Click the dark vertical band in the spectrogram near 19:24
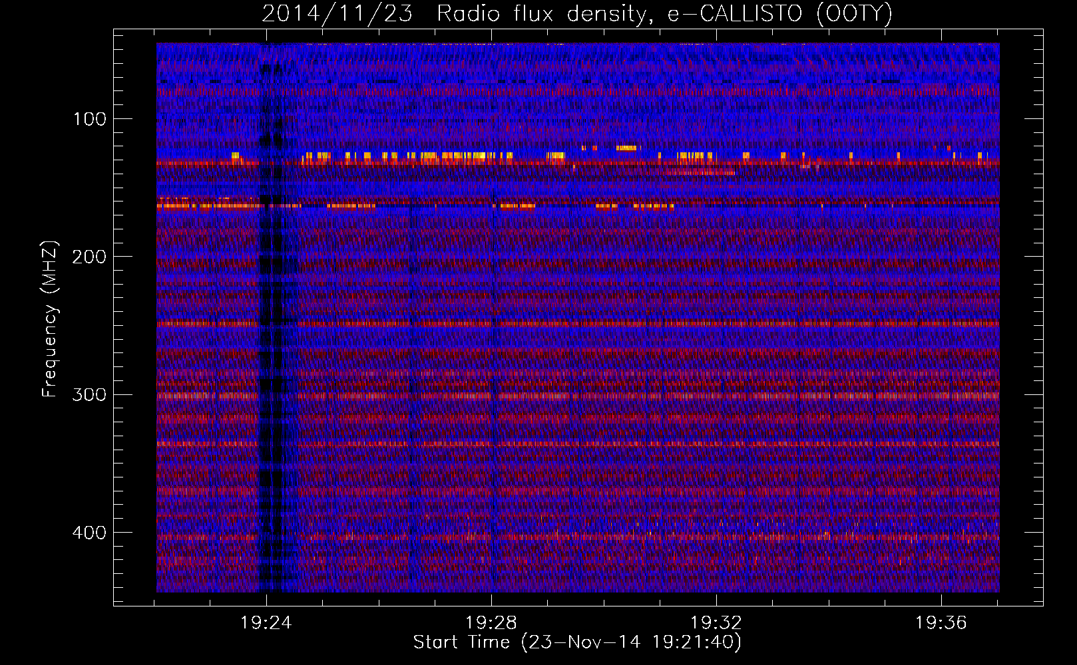The height and width of the screenshot is (665, 1077). click(x=274, y=319)
